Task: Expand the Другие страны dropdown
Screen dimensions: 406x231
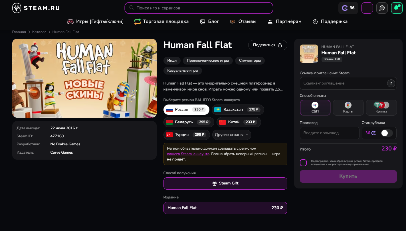Action: [232, 135]
